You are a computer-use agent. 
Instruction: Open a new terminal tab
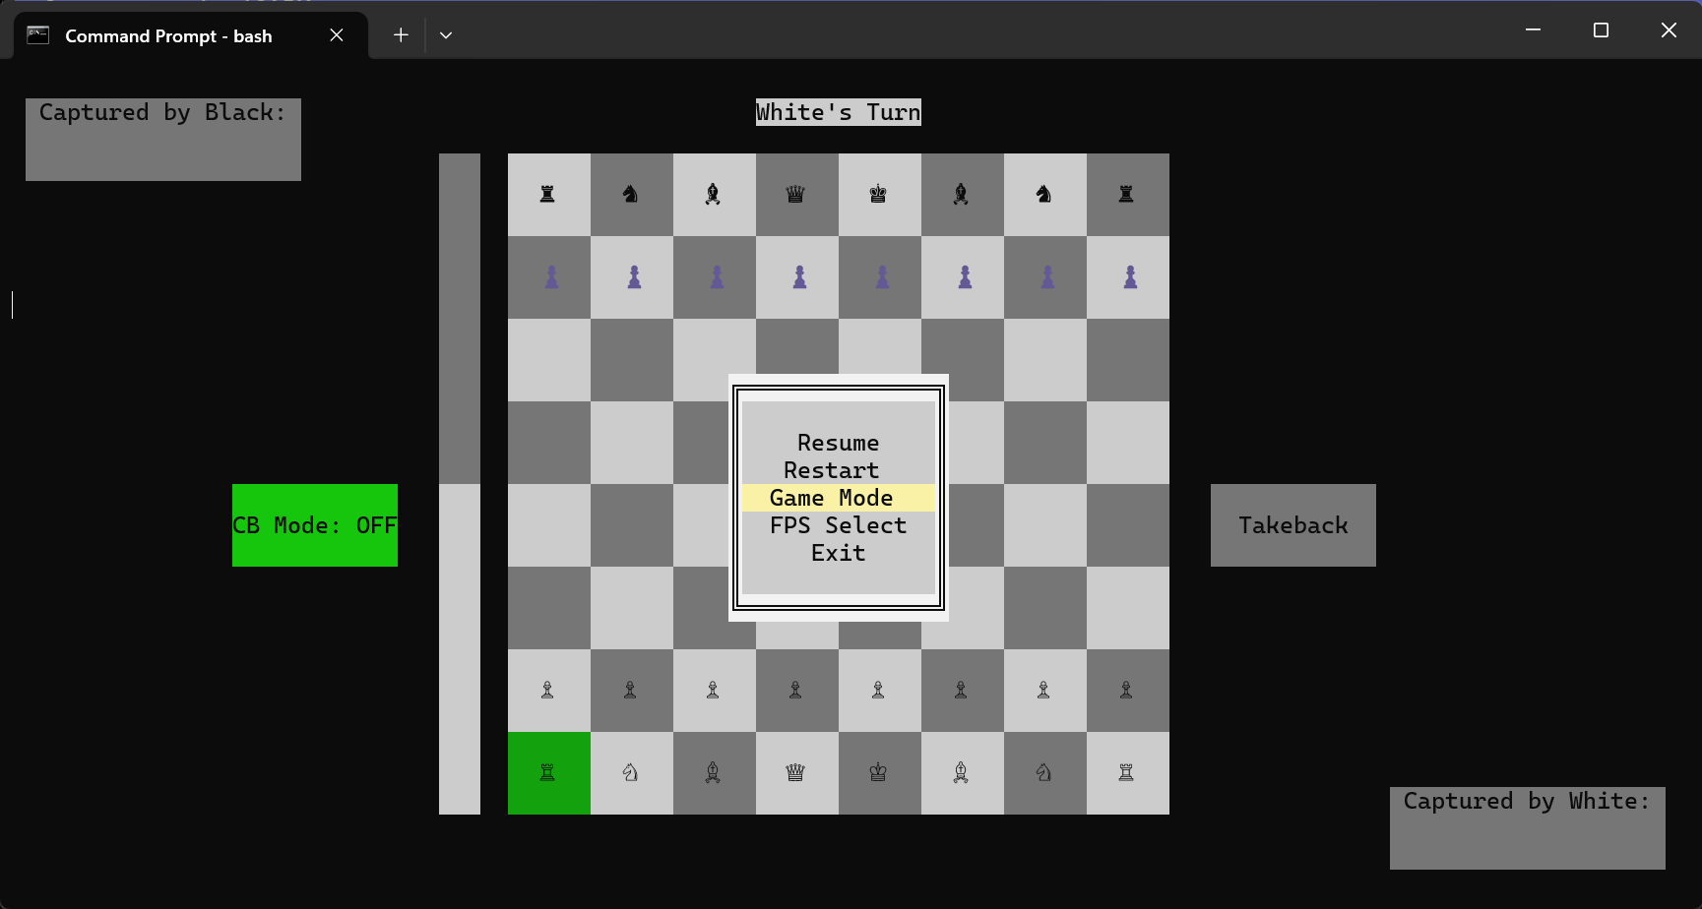coord(400,34)
